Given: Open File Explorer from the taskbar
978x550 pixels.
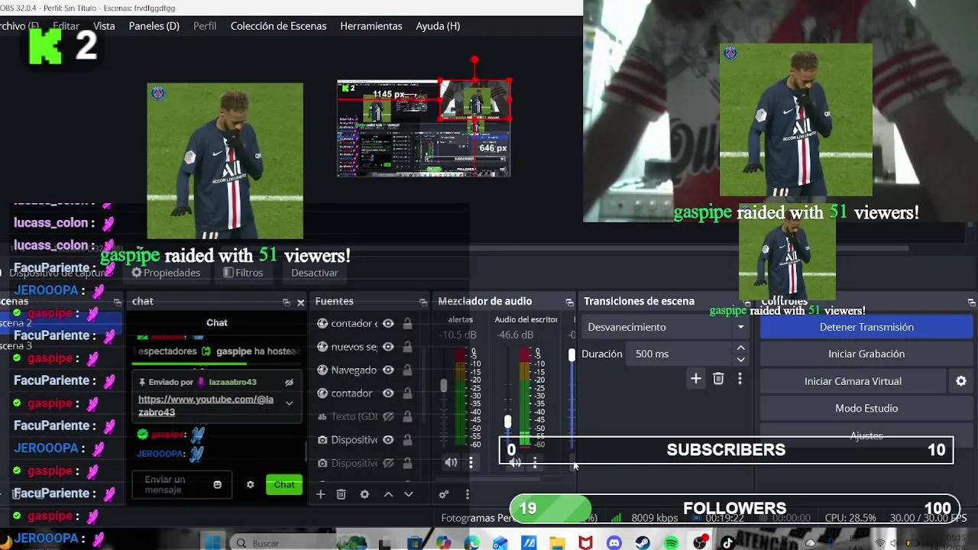Looking at the screenshot, I should (x=557, y=543).
